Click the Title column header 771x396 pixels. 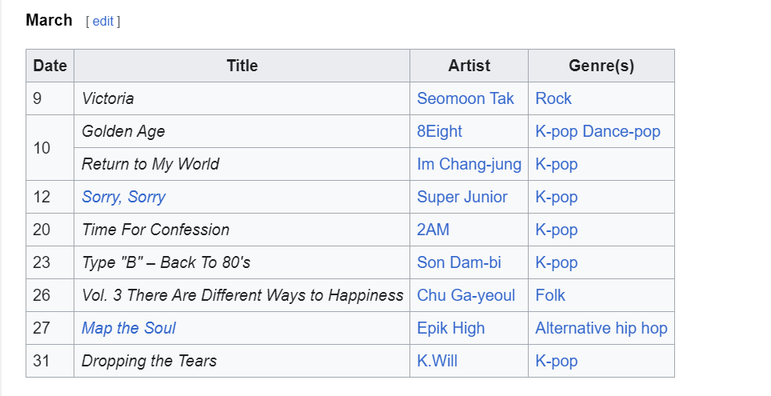pos(242,66)
